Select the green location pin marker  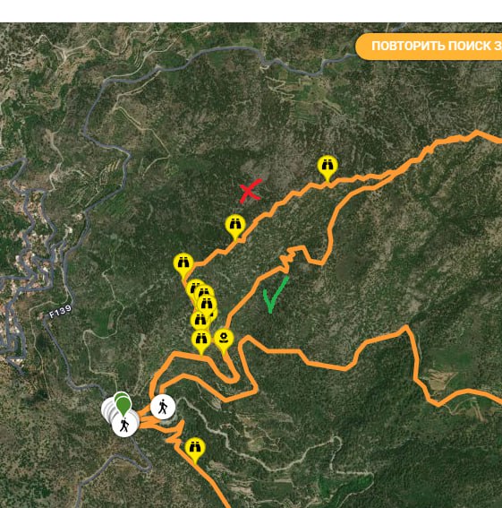tap(123, 404)
